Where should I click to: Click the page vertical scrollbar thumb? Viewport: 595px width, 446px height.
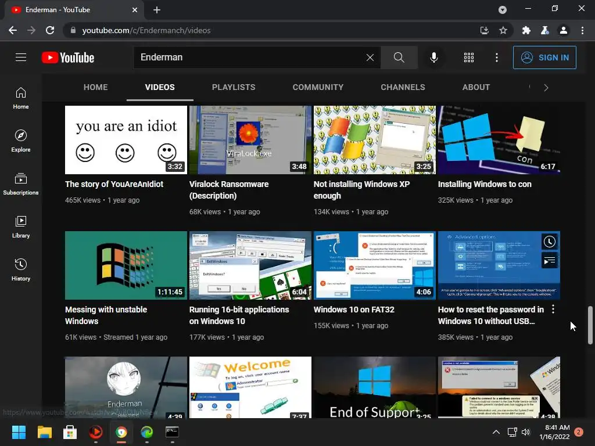click(590, 325)
